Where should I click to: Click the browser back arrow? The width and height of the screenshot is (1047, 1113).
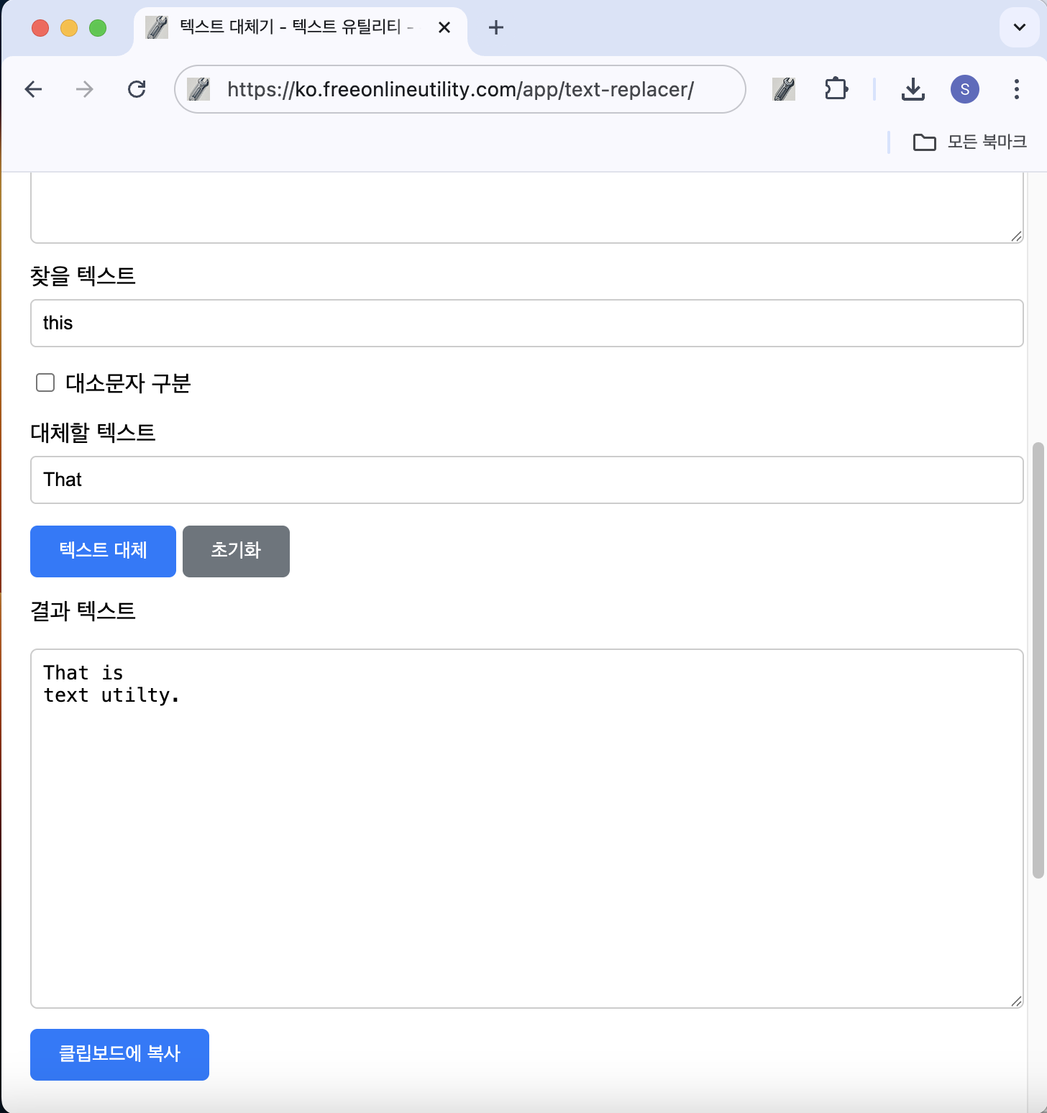34,89
